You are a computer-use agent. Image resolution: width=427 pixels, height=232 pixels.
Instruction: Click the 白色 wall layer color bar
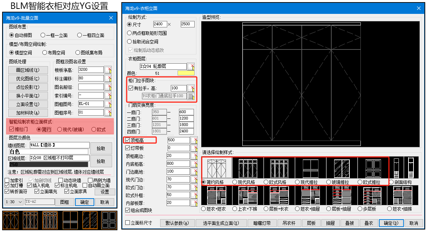[48, 152]
